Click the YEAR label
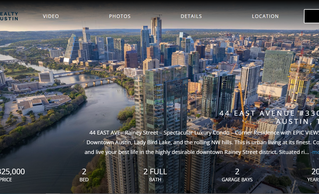Viewport: 319px width, 194px height. 313,180
